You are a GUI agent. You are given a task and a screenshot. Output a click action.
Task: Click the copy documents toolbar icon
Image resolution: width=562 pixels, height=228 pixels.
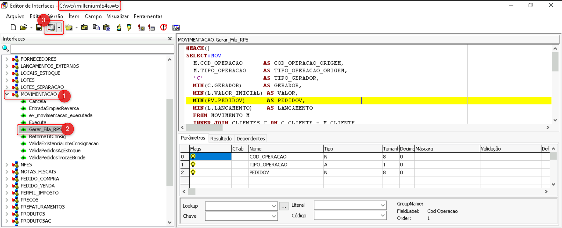pos(96,28)
